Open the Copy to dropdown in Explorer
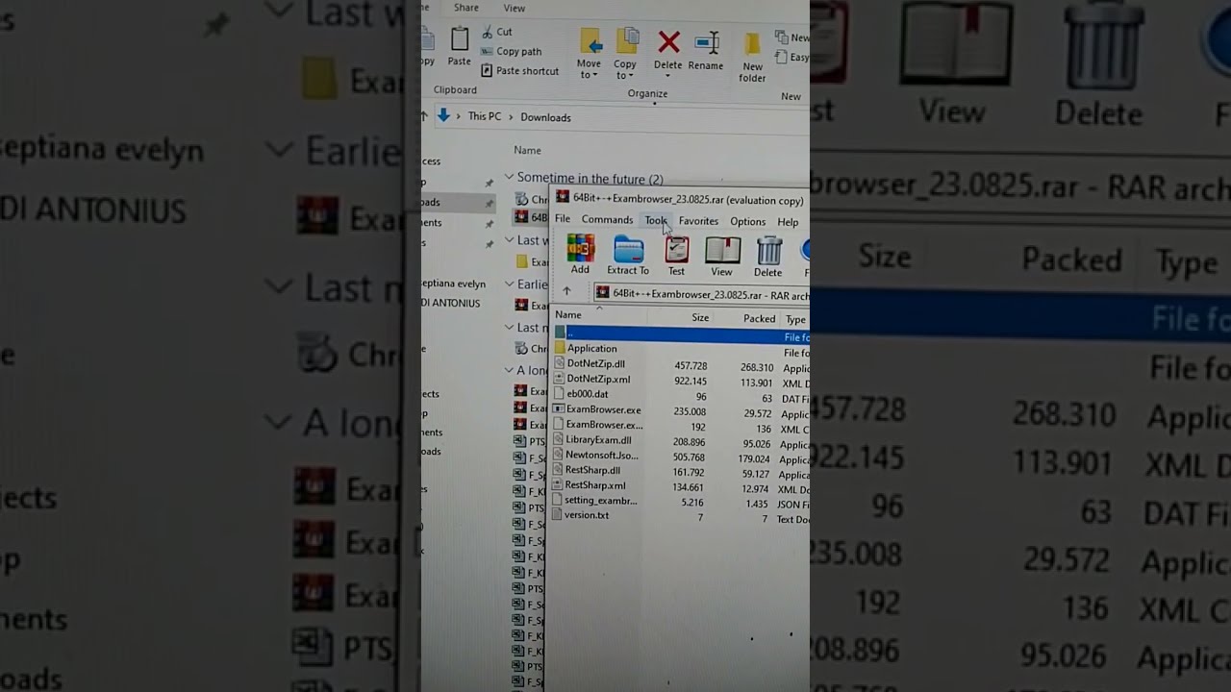Screen dimensions: 1231x692 coord(625,69)
